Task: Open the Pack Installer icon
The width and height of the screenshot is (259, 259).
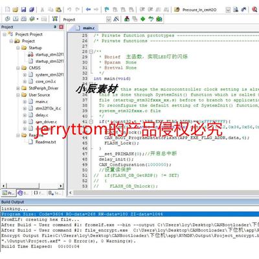Action: coord(159,19)
